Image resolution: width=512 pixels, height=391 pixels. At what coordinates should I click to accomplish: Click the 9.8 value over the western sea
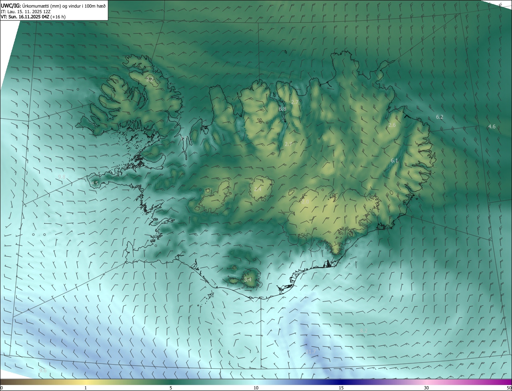coord(62,176)
